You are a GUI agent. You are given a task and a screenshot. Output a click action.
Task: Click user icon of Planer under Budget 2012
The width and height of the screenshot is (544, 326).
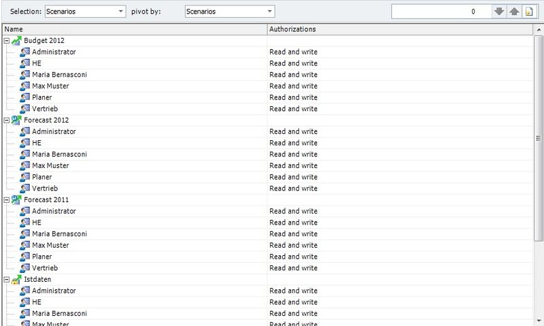pyautogui.click(x=24, y=97)
